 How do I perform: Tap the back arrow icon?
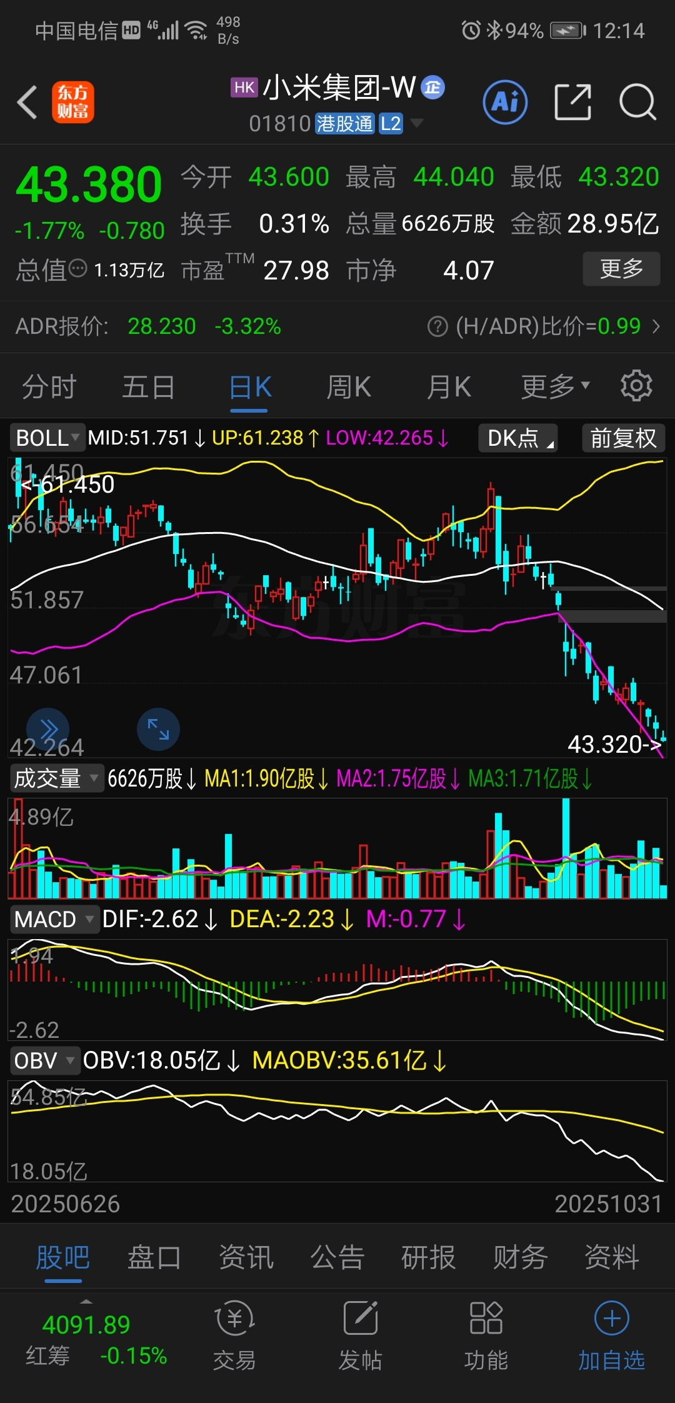(27, 102)
